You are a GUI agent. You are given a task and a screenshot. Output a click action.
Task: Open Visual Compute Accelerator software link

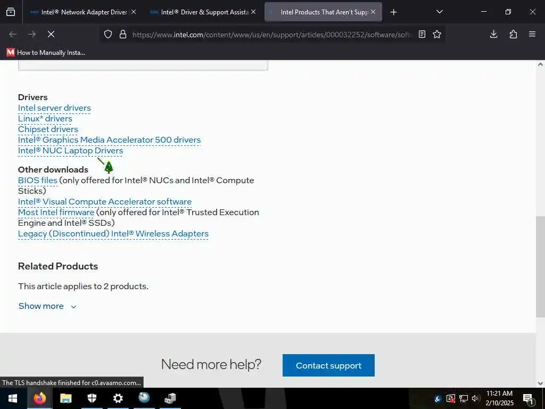point(105,202)
